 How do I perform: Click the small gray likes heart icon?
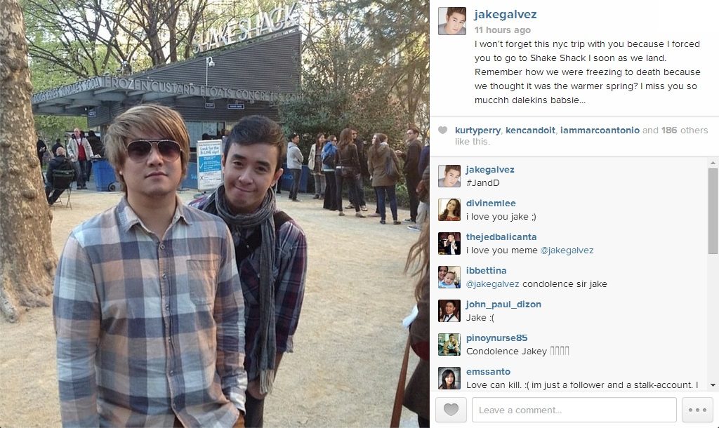[442, 130]
